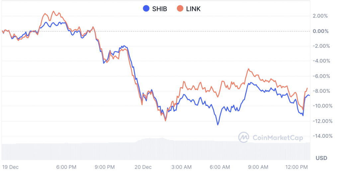Click the 12:00 PM axis label

(x=297, y=167)
